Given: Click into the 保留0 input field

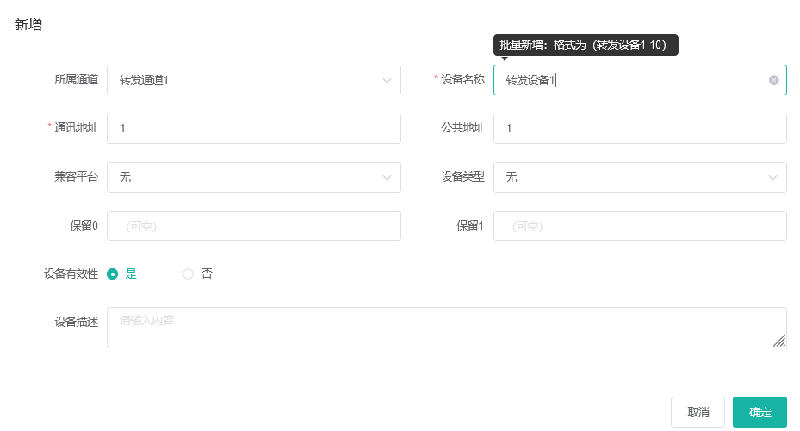Looking at the screenshot, I should [x=253, y=225].
